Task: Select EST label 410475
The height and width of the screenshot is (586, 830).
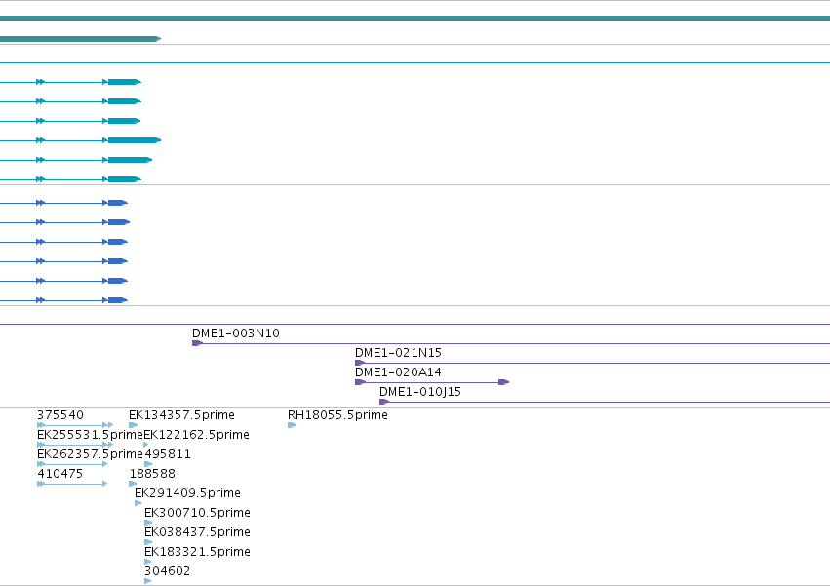Action: [59, 474]
